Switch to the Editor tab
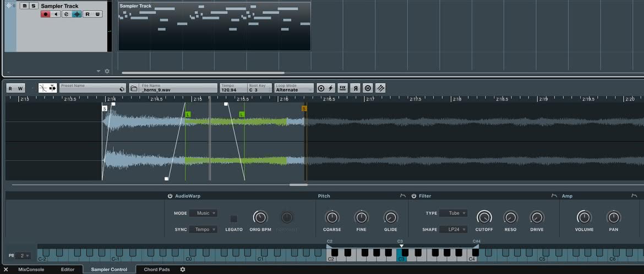 [x=67, y=270]
